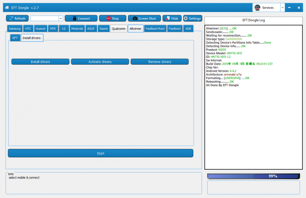The width and height of the screenshot is (306, 198).
Task: Switch to the MTK tab
Action: pyautogui.click(x=53, y=29)
